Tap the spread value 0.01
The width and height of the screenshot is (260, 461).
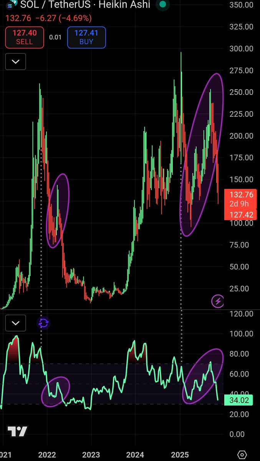point(55,38)
